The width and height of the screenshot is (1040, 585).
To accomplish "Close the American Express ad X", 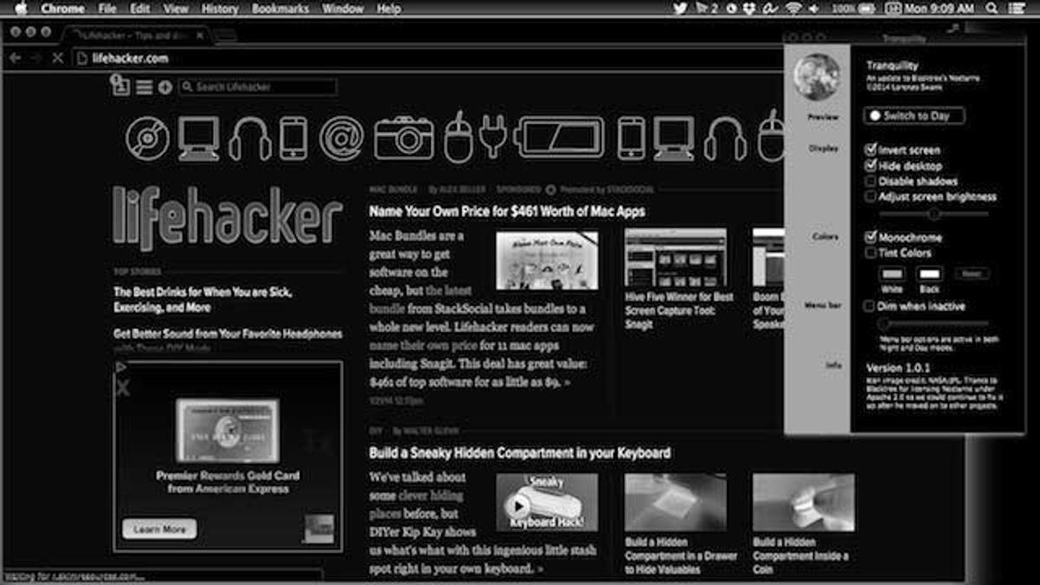I will pyautogui.click(x=122, y=387).
